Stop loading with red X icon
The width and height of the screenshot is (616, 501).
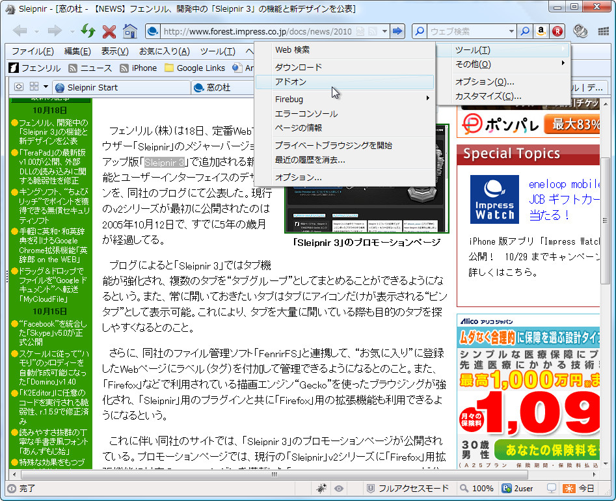pyautogui.click(x=109, y=31)
